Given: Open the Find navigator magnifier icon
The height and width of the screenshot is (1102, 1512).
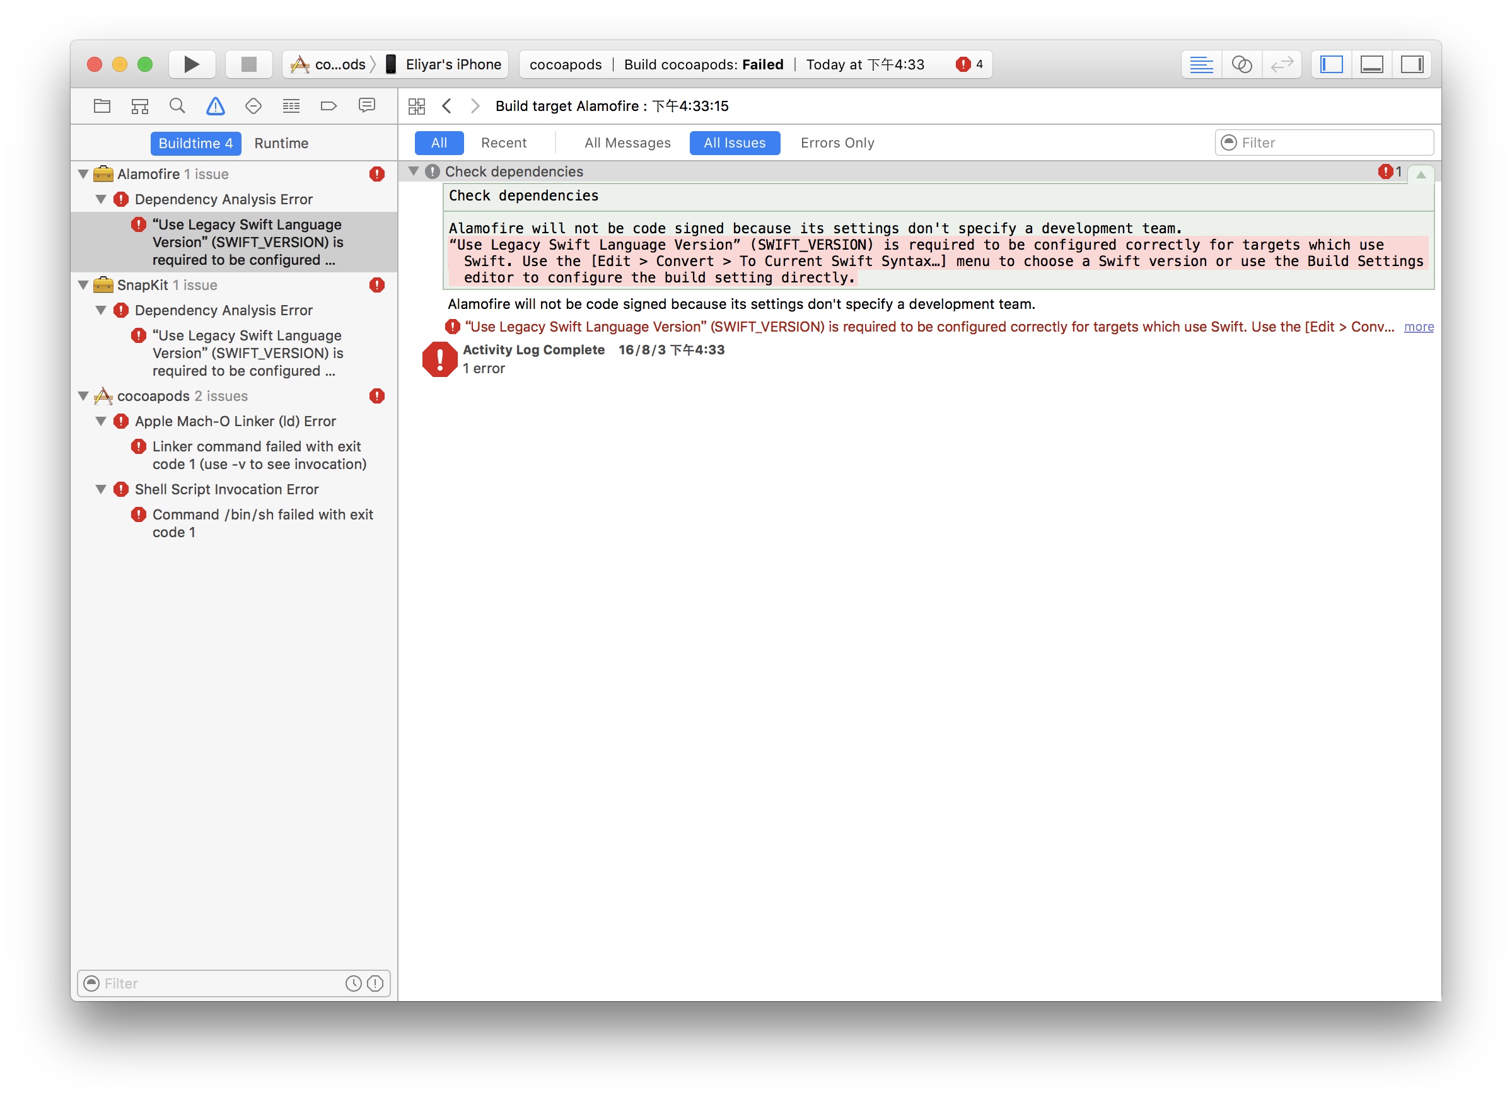Looking at the screenshot, I should coord(177,106).
